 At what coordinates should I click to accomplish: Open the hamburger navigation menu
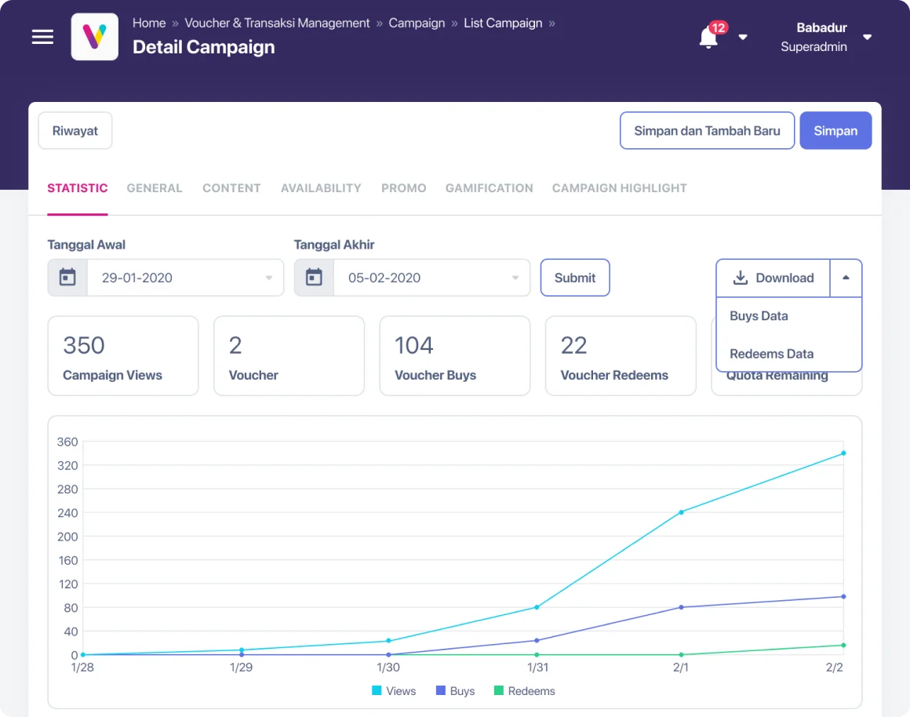pos(42,37)
